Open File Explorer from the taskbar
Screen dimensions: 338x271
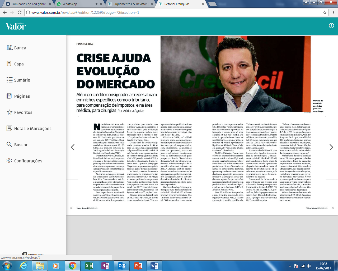(x=40, y=266)
